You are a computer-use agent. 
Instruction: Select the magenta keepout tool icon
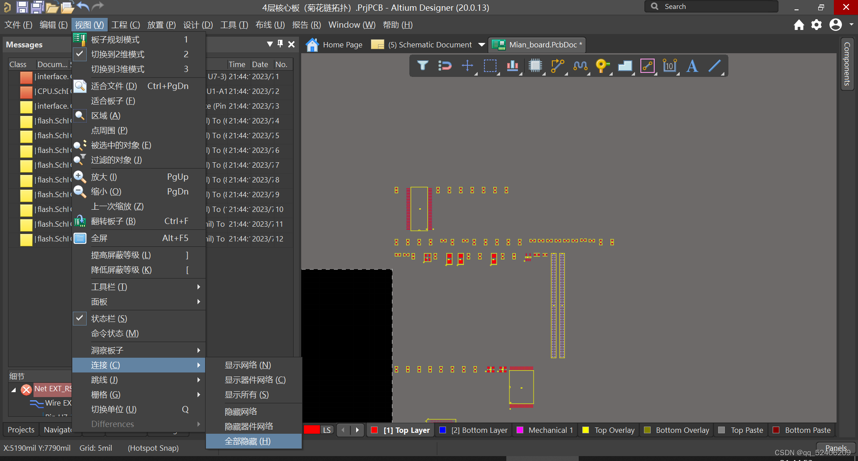(x=648, y=66)
